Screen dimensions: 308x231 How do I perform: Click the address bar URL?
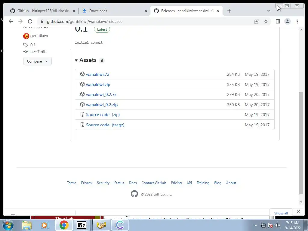click(x=85, y=21)
